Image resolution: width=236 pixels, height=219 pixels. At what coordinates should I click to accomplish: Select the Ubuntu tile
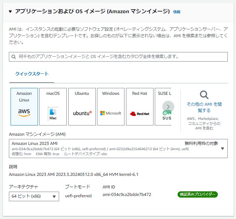click(x=82, y=107)
